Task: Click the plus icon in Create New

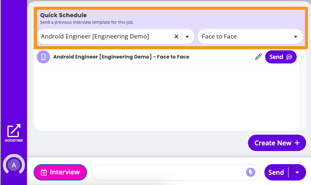Action: coord(297,143)
